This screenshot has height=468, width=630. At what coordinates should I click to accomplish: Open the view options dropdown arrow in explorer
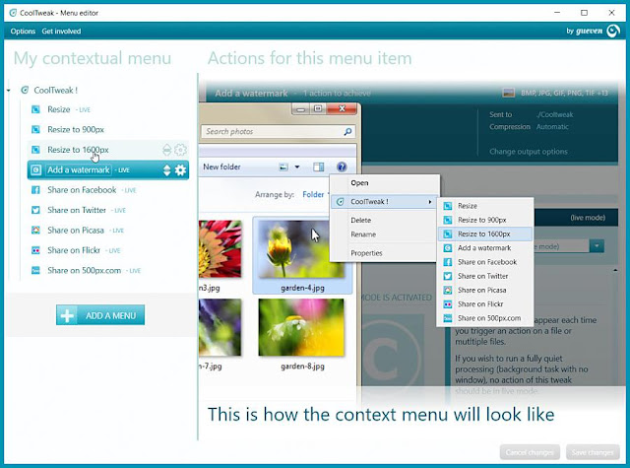pyautogui.click(x=297, y=167)
